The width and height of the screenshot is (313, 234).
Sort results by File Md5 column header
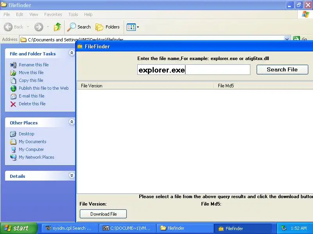click(263, 86)
